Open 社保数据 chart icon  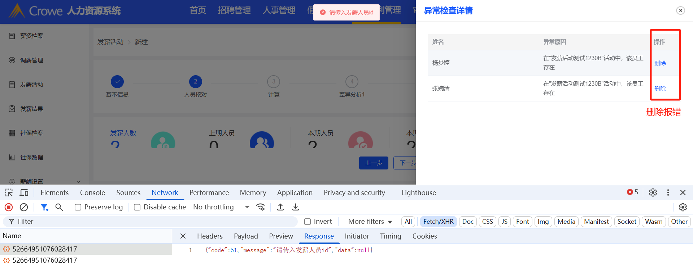12,157
